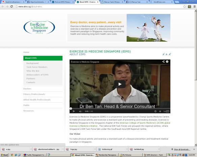The image size is (197, 157).
Task: Open the Windows Start button
Action: [x=4, y=155]
